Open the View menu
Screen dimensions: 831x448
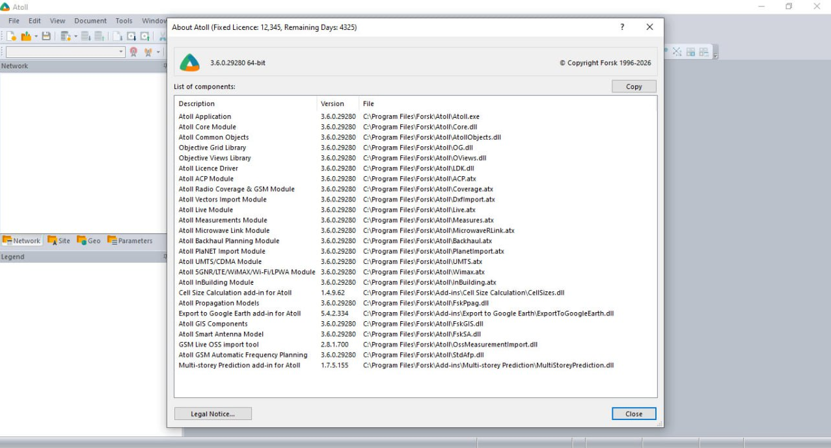coord(57,21)
